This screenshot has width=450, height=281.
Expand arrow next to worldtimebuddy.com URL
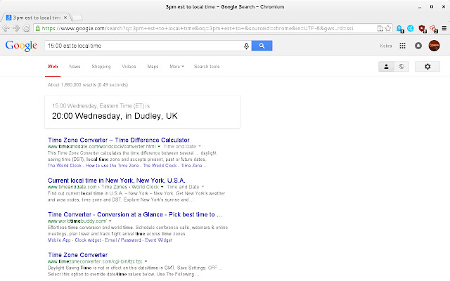(110, 221)
